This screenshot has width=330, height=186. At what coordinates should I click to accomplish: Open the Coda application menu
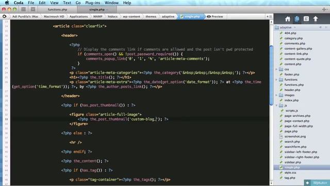pyautogui.click(x=19, y=3)
